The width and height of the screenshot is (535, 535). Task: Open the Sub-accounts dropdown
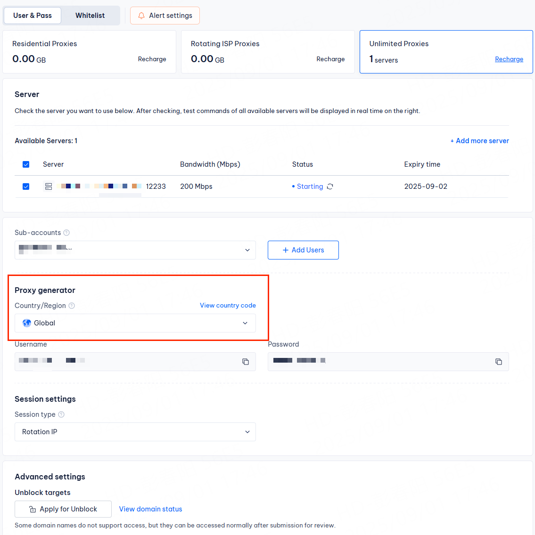click(135, 250)
